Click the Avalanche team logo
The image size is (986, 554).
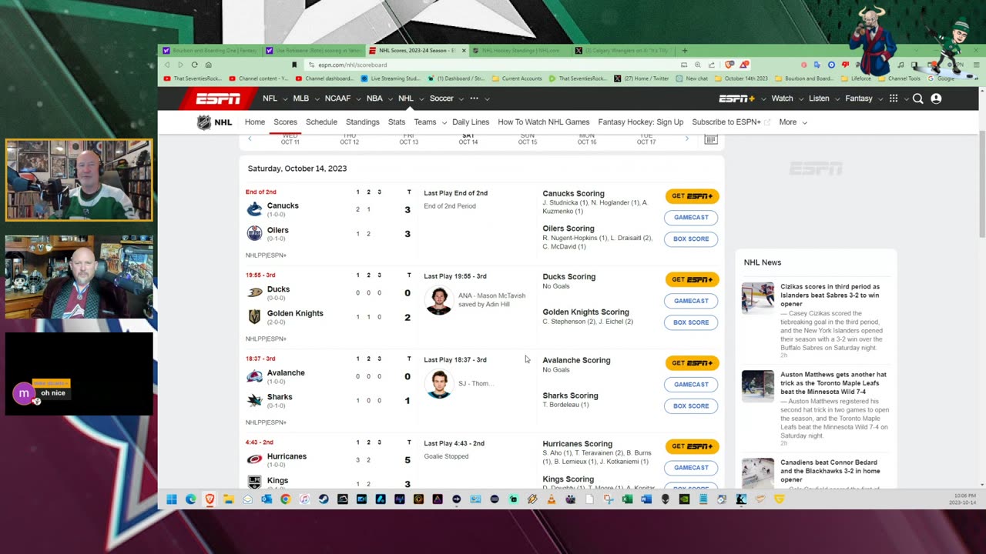pos(254,376)
